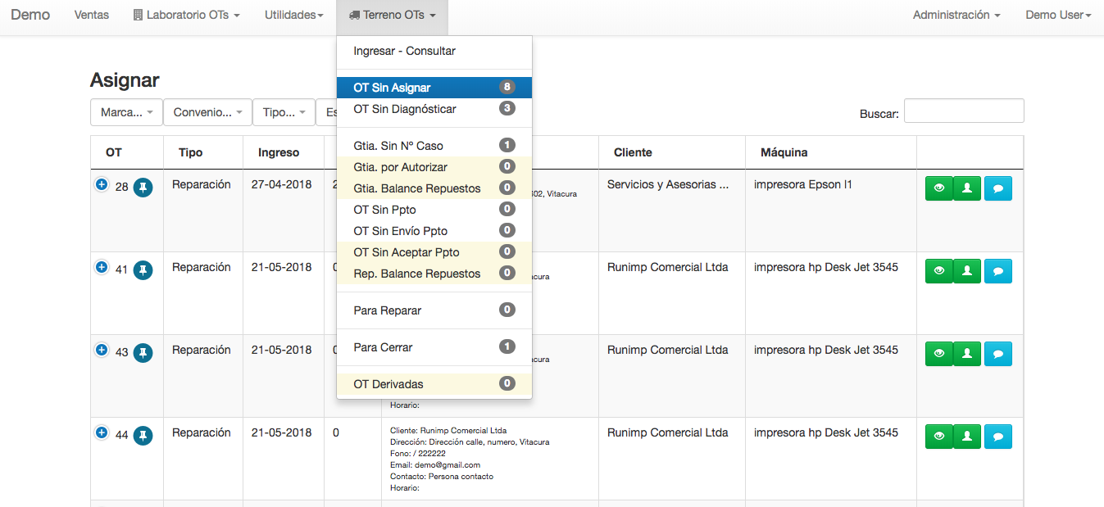1104x507 pixels.
Task: Select OT Sin Asignar menu entry
Action: [x=434, y=88]
